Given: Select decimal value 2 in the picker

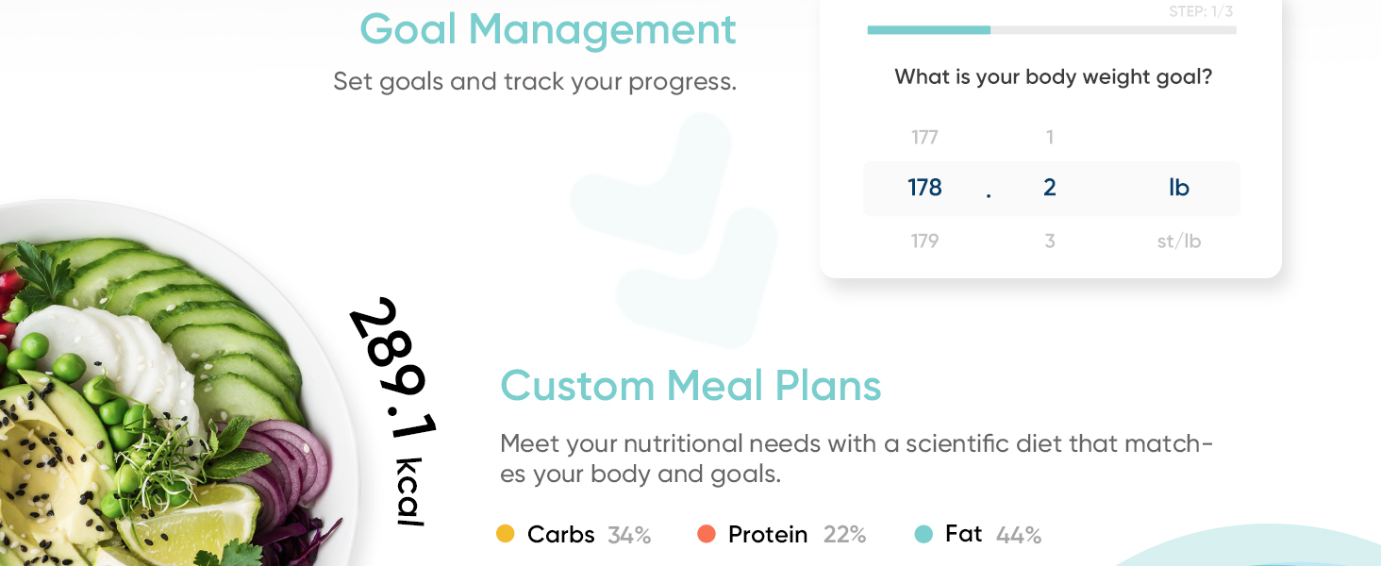Looking at the screenshot, I should 1049,188.
